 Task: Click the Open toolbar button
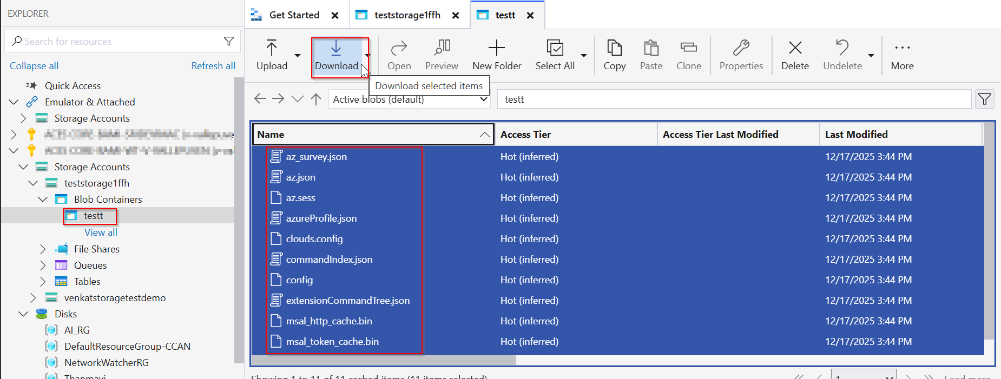(399, 55)
